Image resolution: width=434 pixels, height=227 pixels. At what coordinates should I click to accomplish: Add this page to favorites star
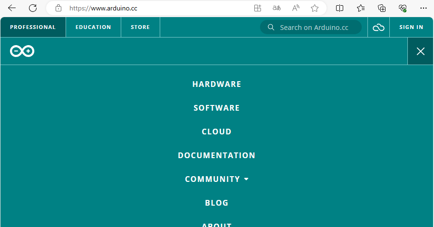click(314, 8)
